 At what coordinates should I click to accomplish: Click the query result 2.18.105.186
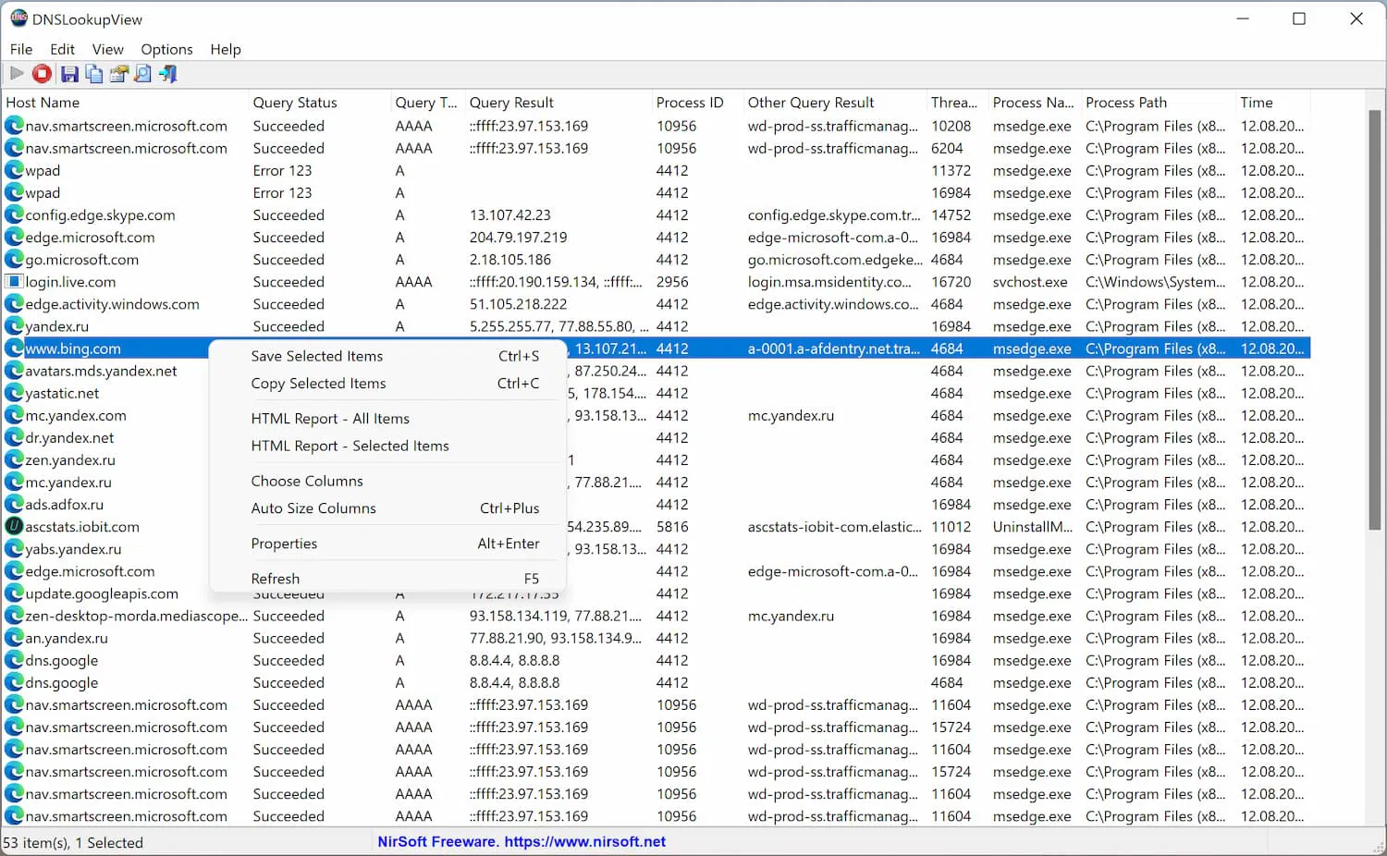(509, 260)
